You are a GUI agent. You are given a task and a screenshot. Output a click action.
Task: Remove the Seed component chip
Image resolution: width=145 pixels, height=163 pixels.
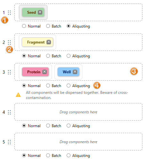pyautogui.click(x=40, y=12)
